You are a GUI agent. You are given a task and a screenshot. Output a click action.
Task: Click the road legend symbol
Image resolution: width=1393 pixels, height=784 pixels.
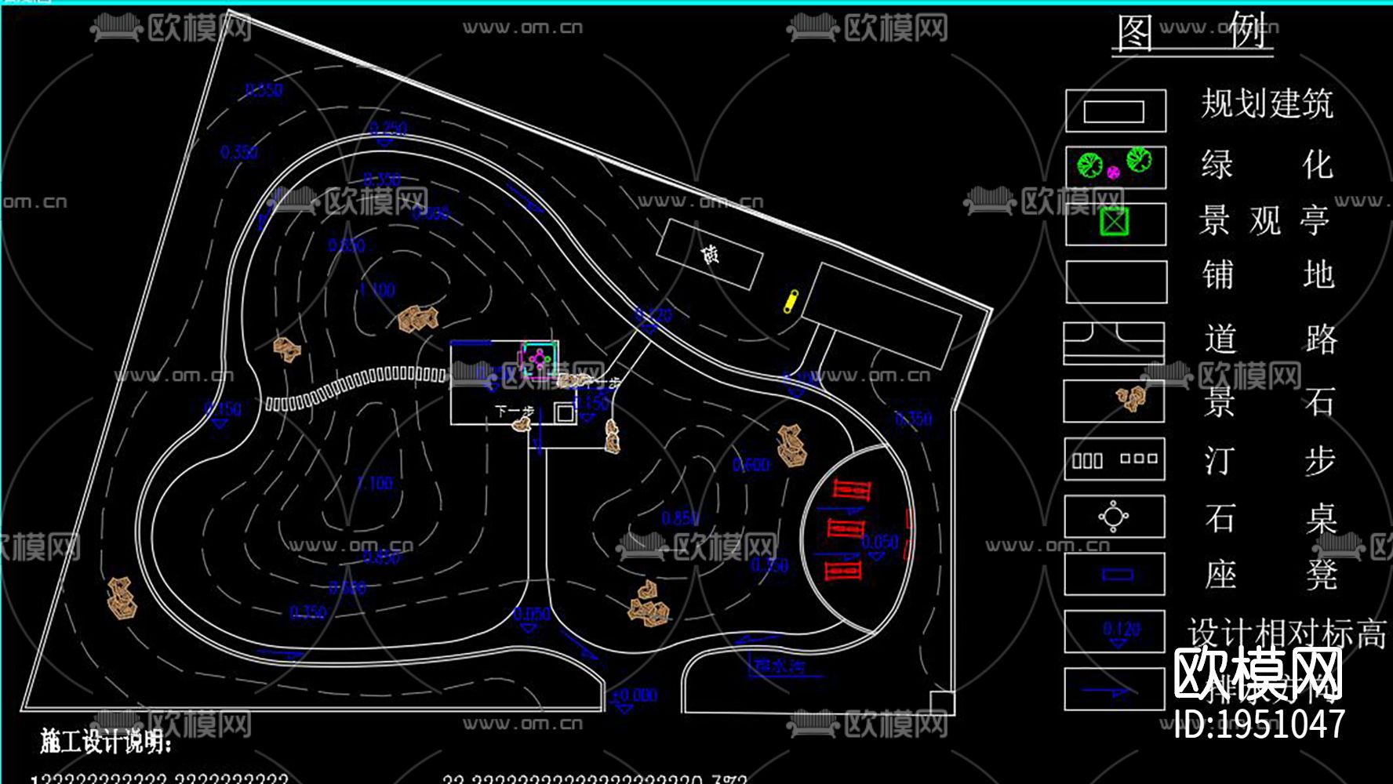(x=1114, y=343)
